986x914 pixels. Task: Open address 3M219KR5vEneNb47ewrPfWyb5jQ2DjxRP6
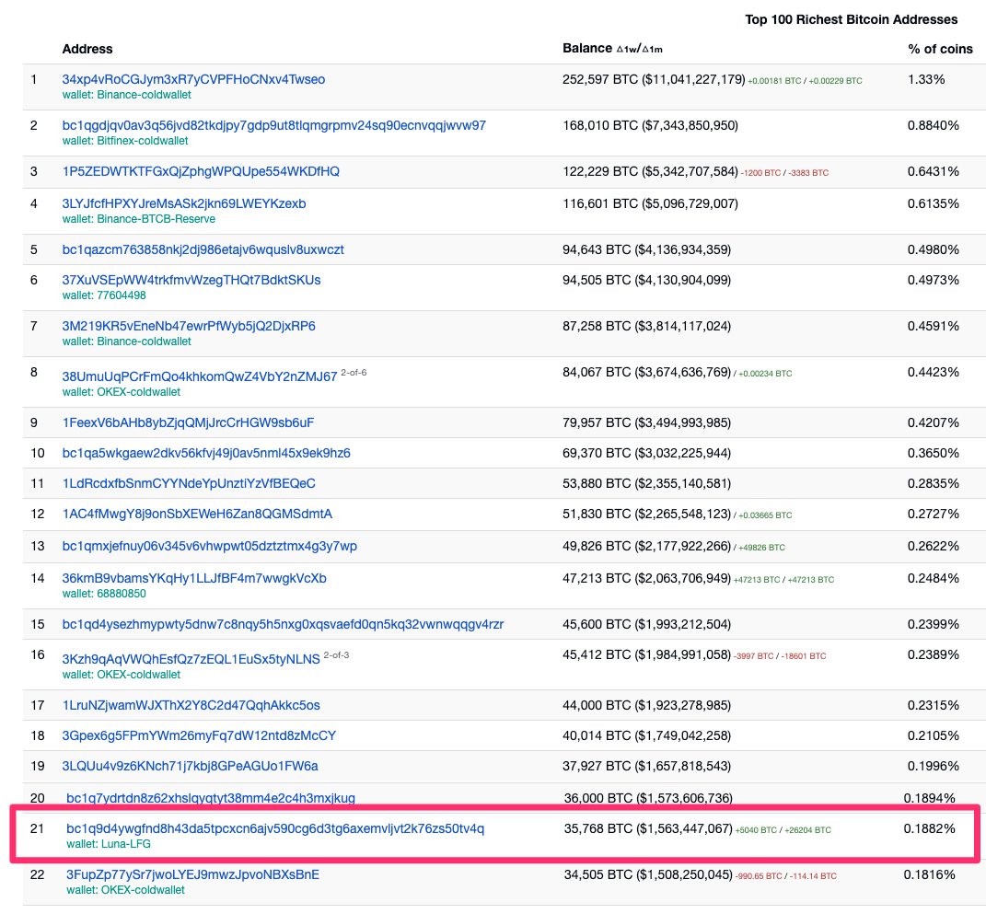tap(189, 326)
